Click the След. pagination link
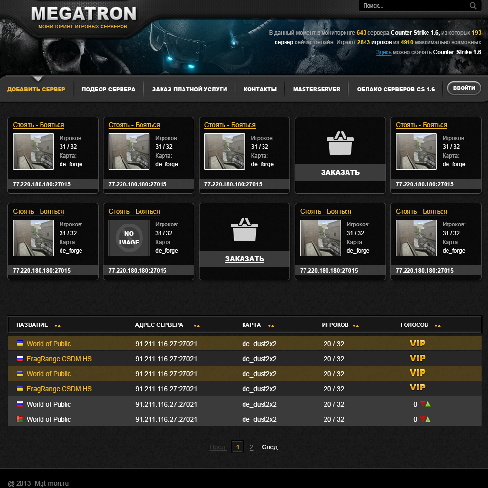Screen dimensions: 488x488 270,447
